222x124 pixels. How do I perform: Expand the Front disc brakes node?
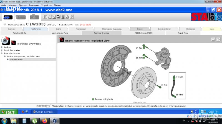pyautogui.click(x=2, y=50)
